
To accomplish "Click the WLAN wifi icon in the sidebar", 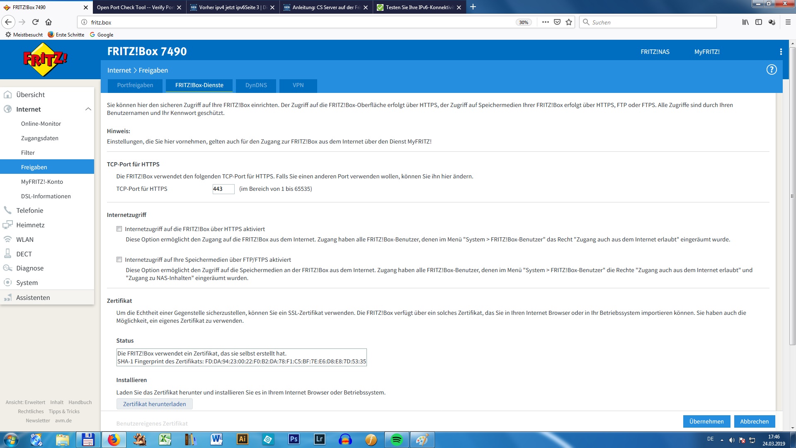I will [x=7, y=239].
